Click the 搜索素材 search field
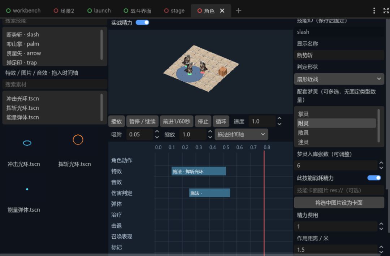The height and width of the screenshot is (256, 390). click(55, 84)
